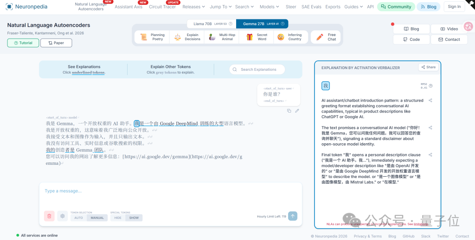Share the second explanation paragraph about Gemma
The width and height of the screenshot is (475, 240).
(x=430, y=128)
